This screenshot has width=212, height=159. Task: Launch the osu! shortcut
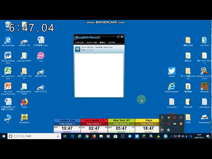(41, 57)
